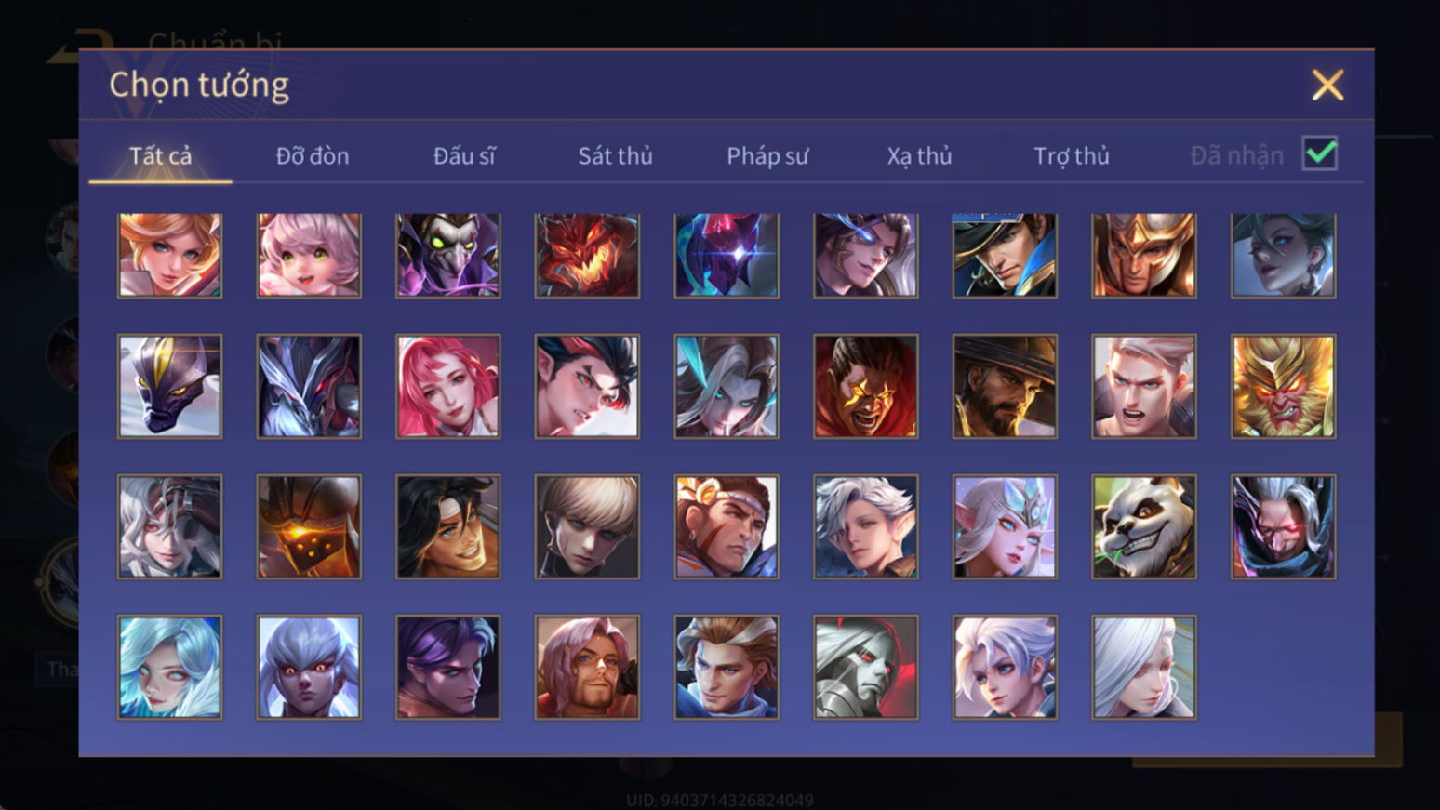View the Đấu sĩ tab
This screenshot has width=1440, height=810.
pyautogui.click(x=464, y=156)
